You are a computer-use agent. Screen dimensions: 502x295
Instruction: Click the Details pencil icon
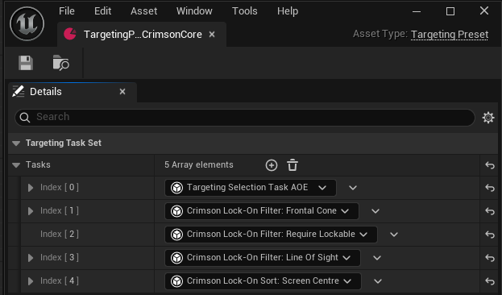pyautogui.click(x=19, y=92)
